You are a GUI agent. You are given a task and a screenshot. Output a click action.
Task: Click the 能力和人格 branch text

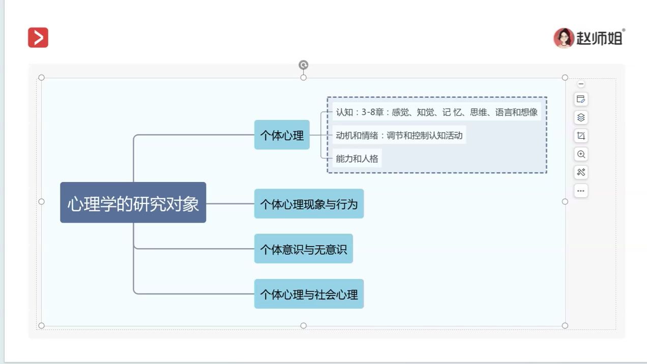tap(357, 158)
